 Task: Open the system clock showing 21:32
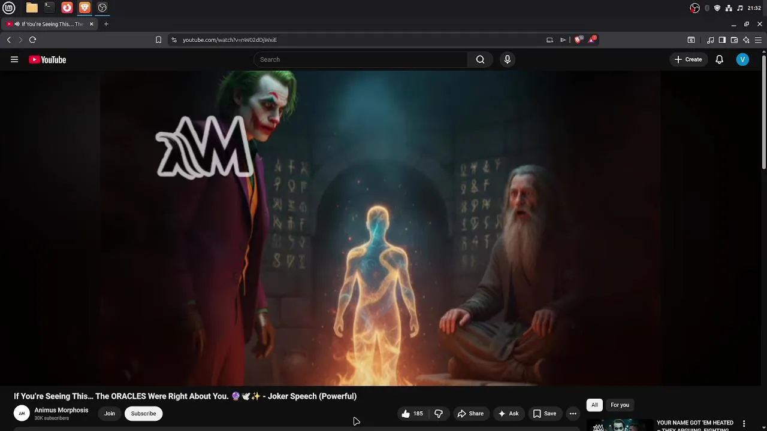pos(754,8)
